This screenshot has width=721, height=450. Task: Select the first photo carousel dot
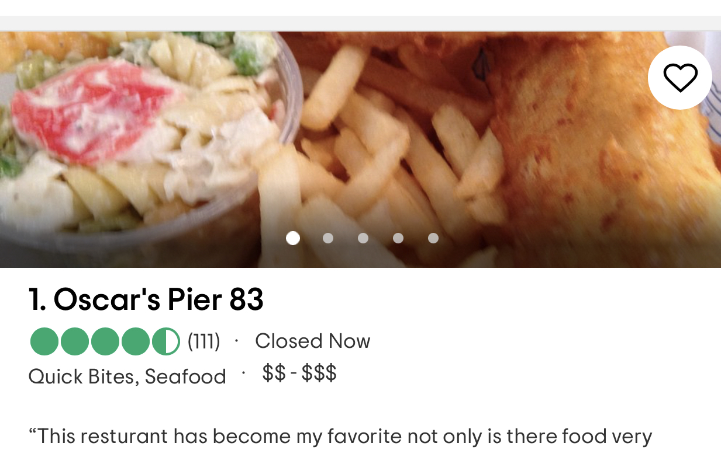coord(293,238)
